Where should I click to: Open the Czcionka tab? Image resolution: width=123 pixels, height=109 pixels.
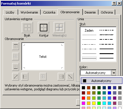pos(49,12)
